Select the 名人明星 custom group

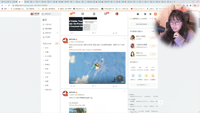click(48, 56)
